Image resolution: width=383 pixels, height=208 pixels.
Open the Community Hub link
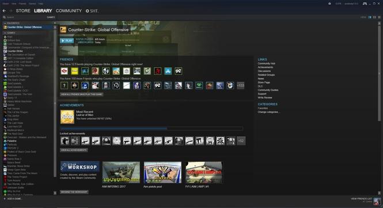click(266, 63)
